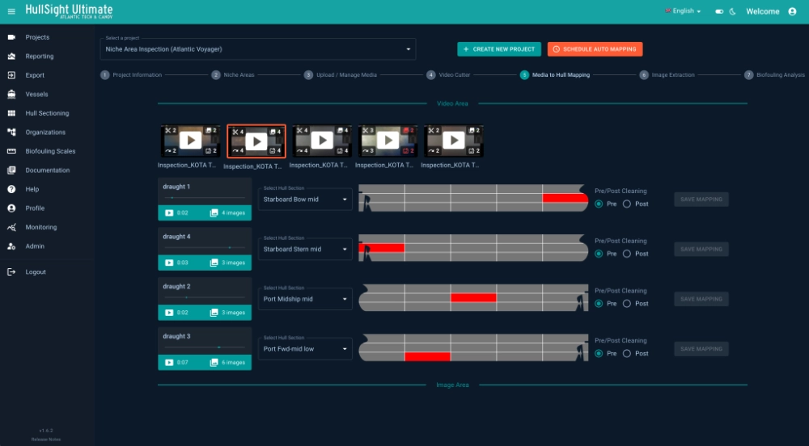The image size is (809, 446).
Task: Click the draught 1 video slider
Action: pos(205,197)
